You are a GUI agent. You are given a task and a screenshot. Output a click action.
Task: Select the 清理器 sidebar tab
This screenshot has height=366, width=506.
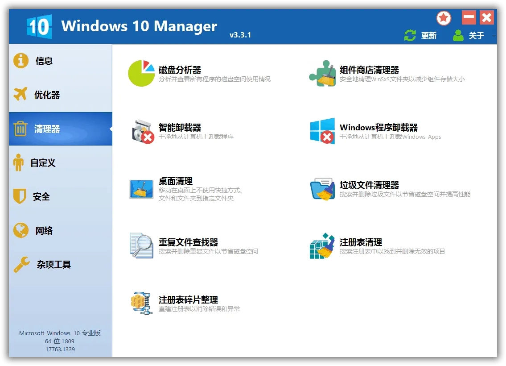tap(61, 129)
